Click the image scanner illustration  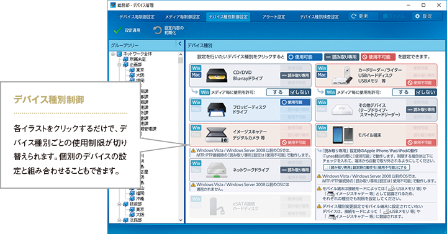(x=217, y=135)
